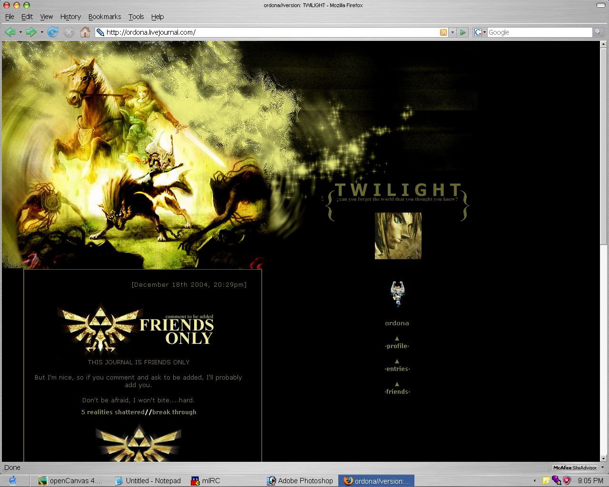Click the RSS feed icon in address bar

pos(443,32)
